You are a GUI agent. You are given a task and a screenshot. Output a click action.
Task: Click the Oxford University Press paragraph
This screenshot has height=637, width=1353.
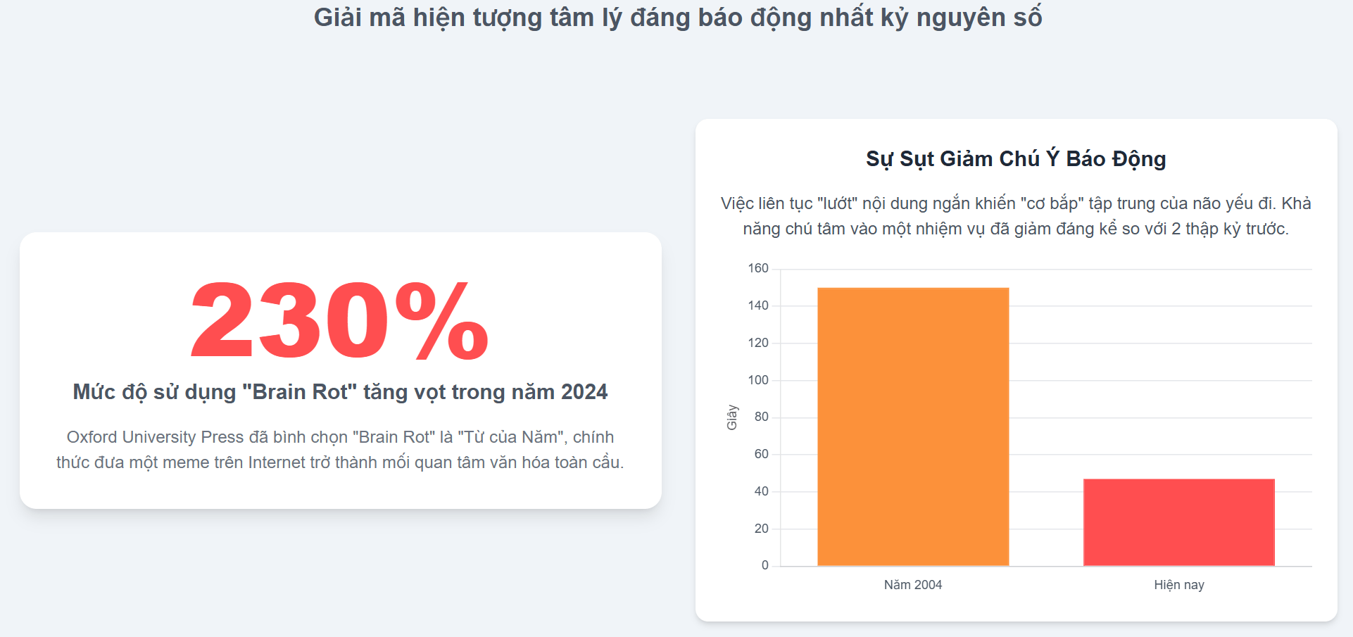[x=340, y=450]
